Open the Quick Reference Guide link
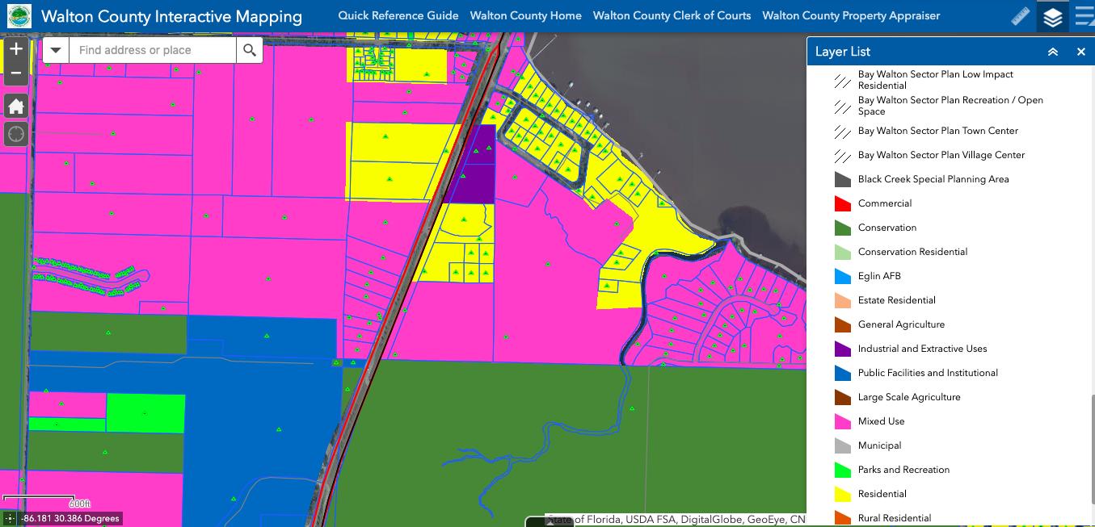The height and width of the screenshot is (527, 1095). (398, 16)
